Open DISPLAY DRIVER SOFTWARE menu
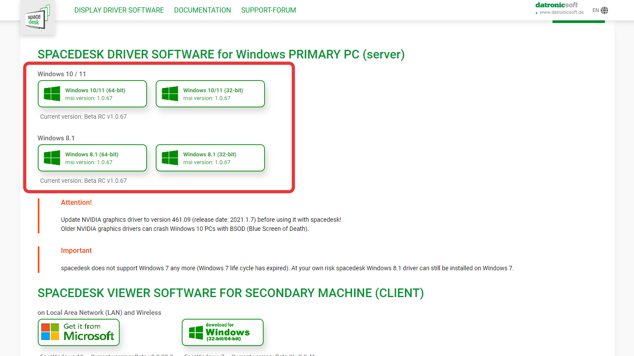 click(x=119, y=10)
